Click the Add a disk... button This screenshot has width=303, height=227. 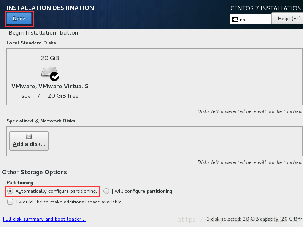click(x=29, y=141)
